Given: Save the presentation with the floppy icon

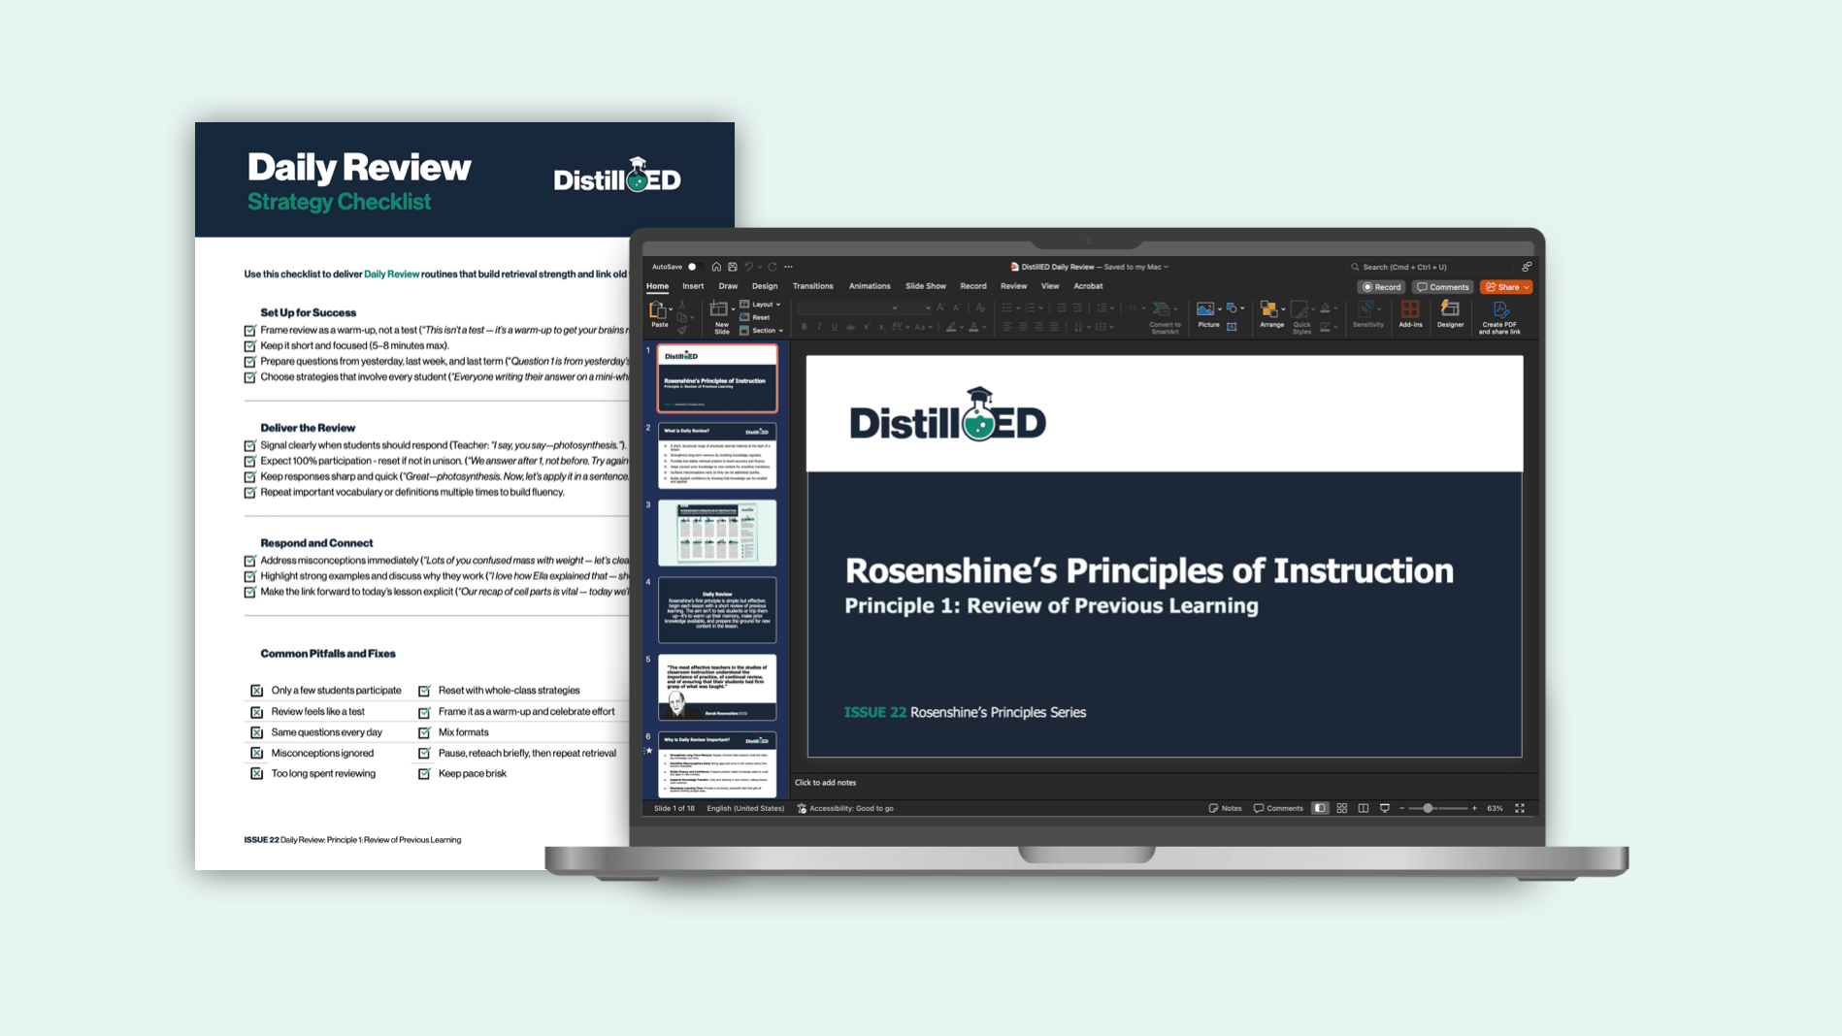Looking at the screenshot, I should click(x=733, y=267).
